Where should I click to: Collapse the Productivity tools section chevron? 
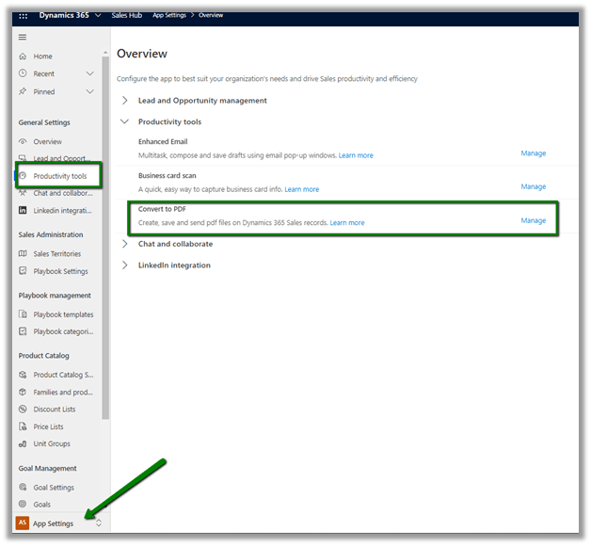[124, 121]
